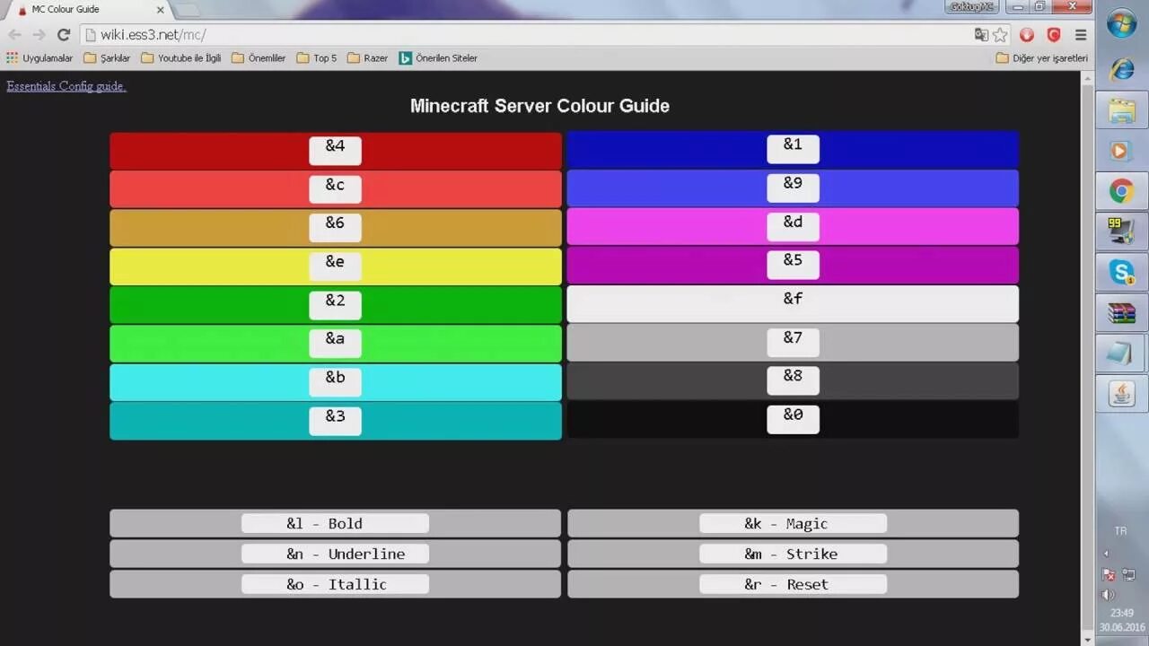Image resolution: width=1149 pixels, height=646 pixels.
Task: Click the &m - Strike row
Action: pyautogui.click(x=793, y=554)
